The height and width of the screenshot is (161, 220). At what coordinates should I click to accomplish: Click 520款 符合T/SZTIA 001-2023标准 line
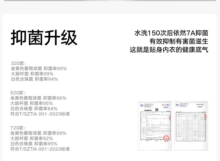pyautogui.click(x=40, y=114)
